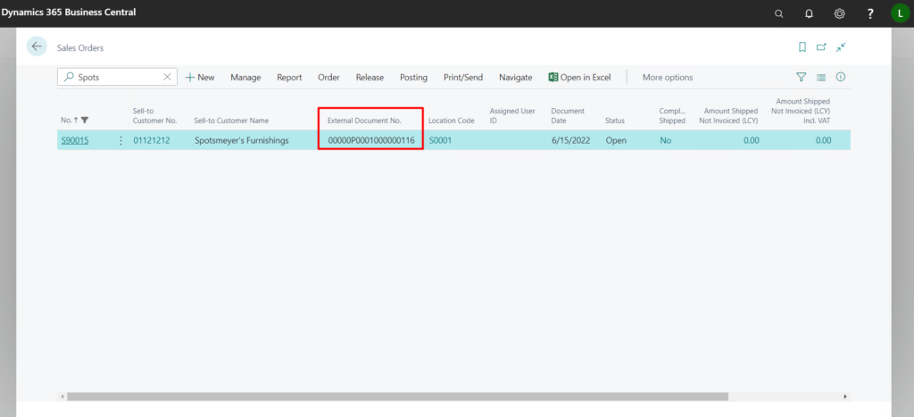914x417 pixels.
Task: Open the Print/Send menu
Action: tap(463, 77)
